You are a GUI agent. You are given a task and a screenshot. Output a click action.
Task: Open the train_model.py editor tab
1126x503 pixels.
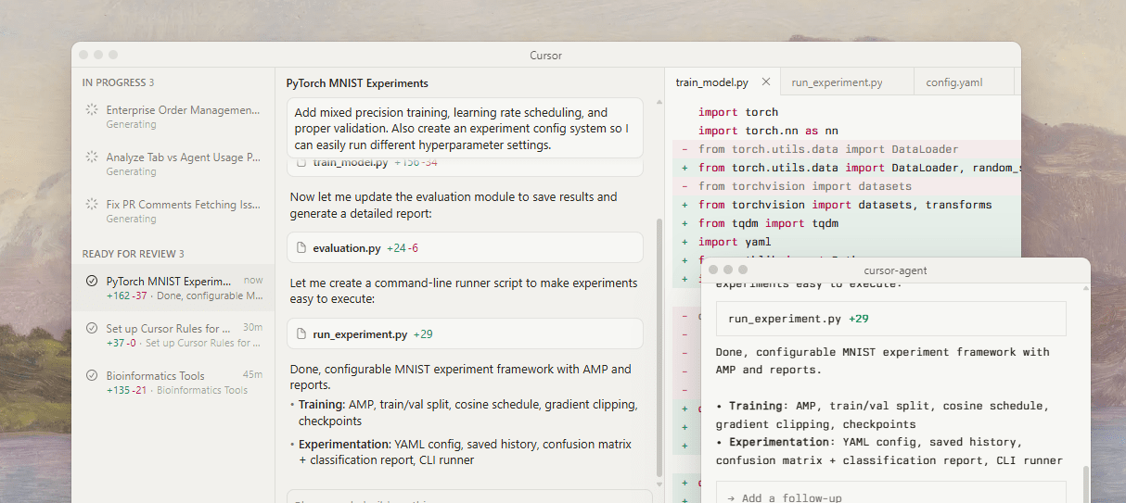(711, 82)
